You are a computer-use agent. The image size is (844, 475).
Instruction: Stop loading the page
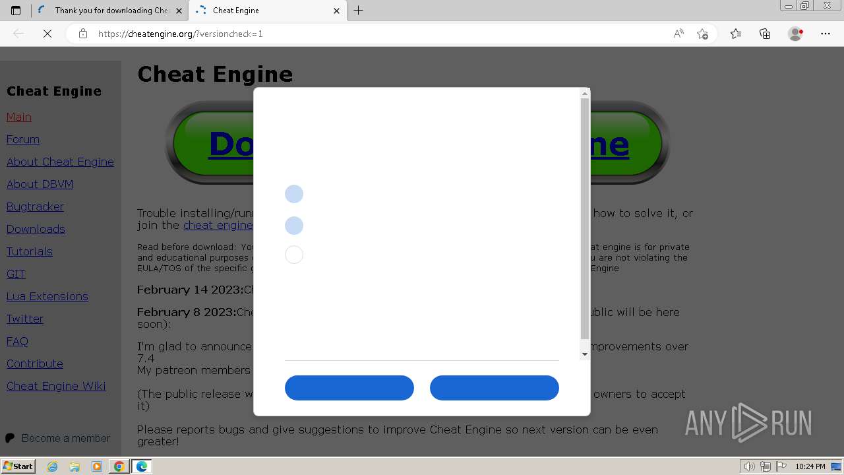point(47,34)
